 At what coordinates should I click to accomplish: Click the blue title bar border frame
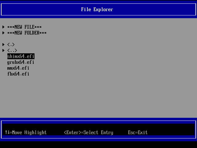[x=98, y=2]
